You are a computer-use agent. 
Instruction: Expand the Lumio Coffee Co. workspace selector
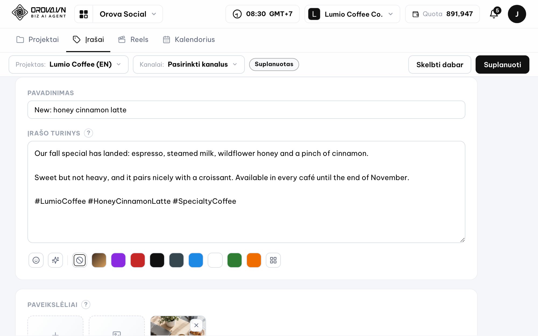pos(352,14)
